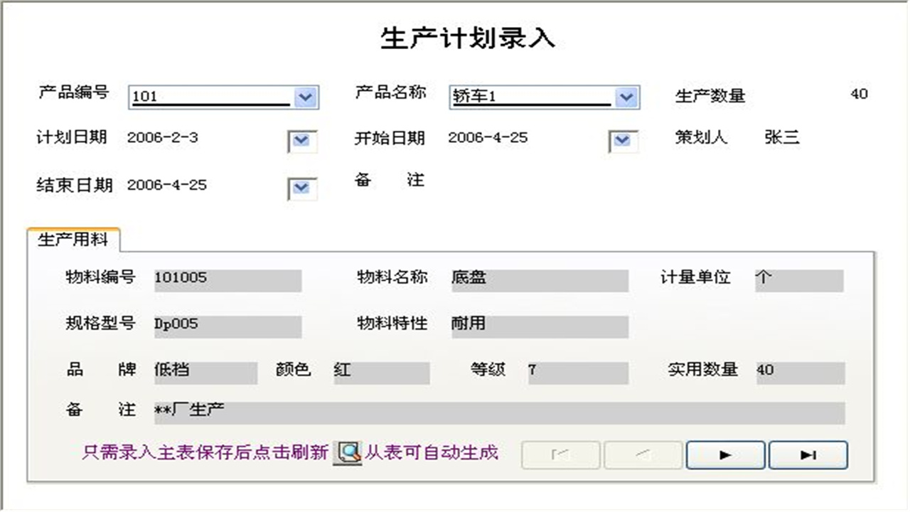Click the 等级 field containing 7
The image size is (910, 512).
tap(578, 372)
